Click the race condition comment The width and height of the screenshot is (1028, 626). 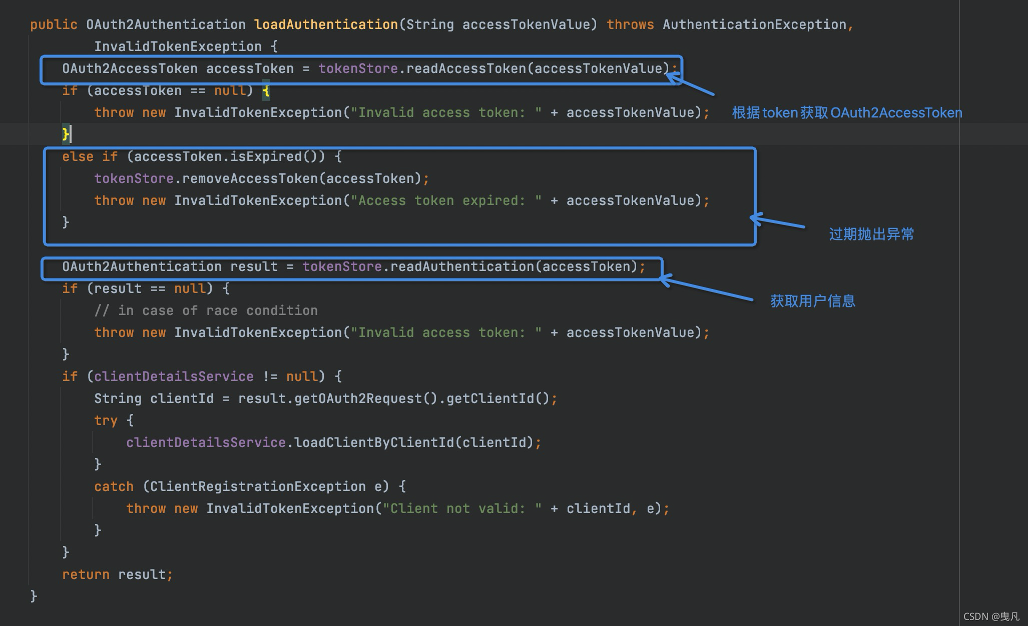click(x=206, y=310)
